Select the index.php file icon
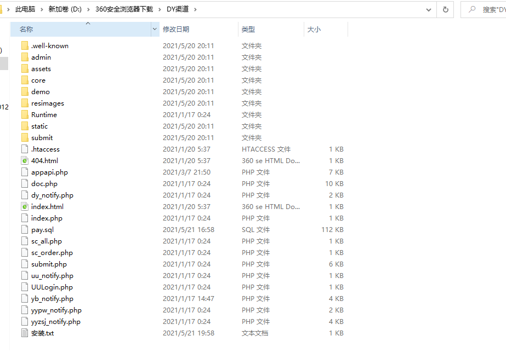This screenshot has height=359, width=506. pos(25,218)
